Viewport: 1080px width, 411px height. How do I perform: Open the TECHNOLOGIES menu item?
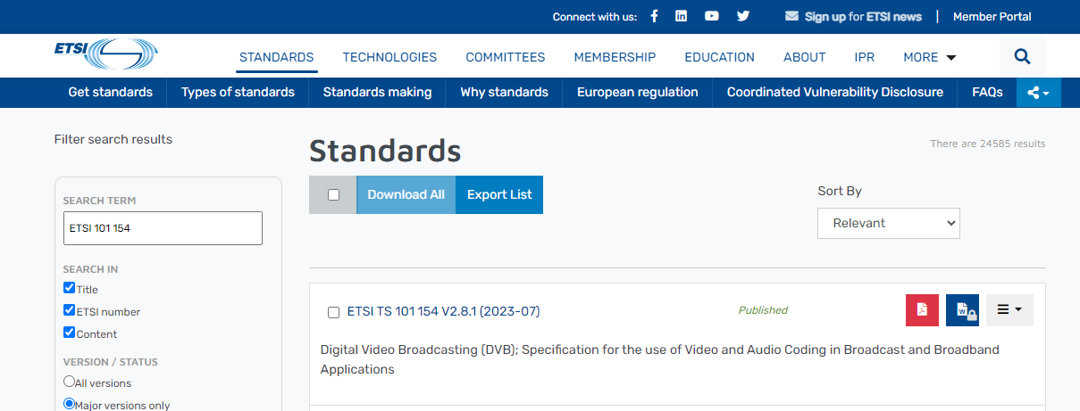(x=389, y=57)
